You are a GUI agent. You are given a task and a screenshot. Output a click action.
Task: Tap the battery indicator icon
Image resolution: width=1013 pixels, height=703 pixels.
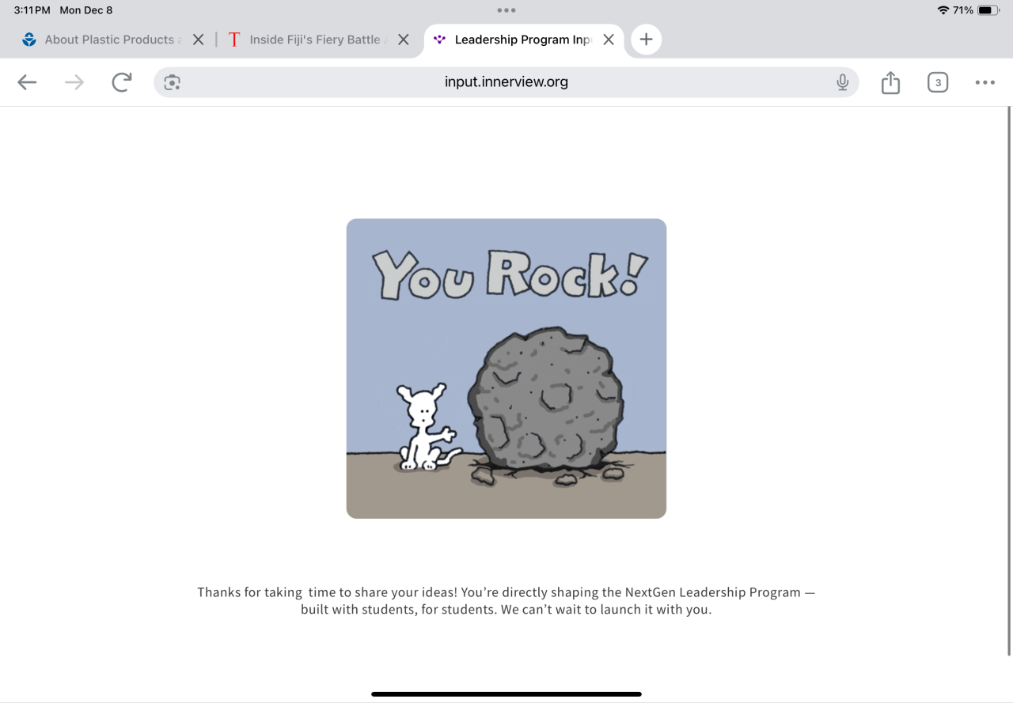click(x=989, y=10)
